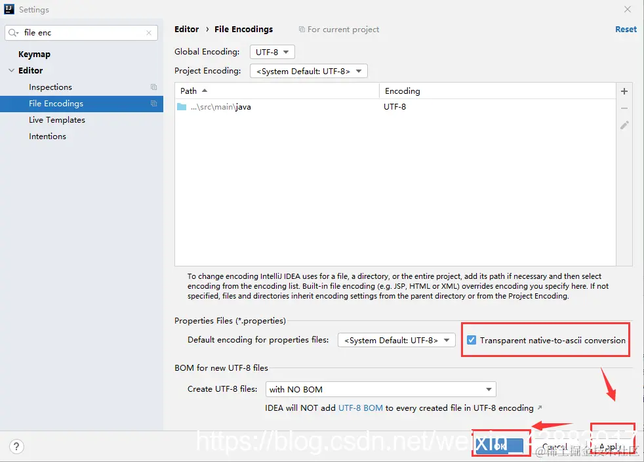Clear search text with the X icon
The image size is (644, 462).
[x=149, y=33]
